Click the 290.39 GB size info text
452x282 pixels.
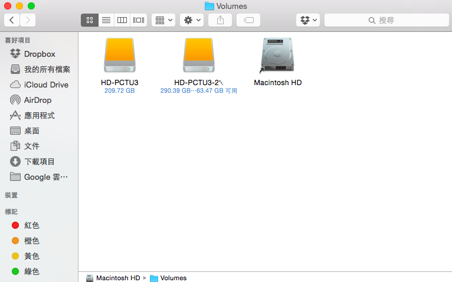[199, 90]
